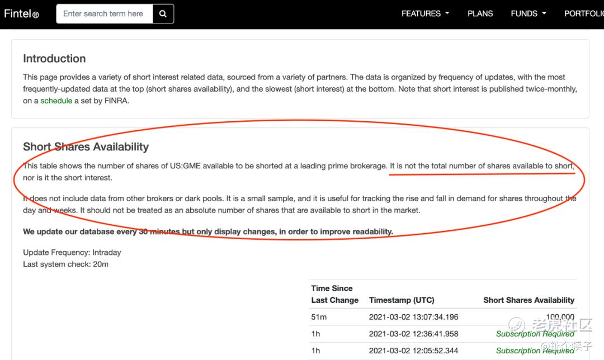Click the magnifier search button
The width and height of the screenshot is (604, 360).
[x=163, y=14]
